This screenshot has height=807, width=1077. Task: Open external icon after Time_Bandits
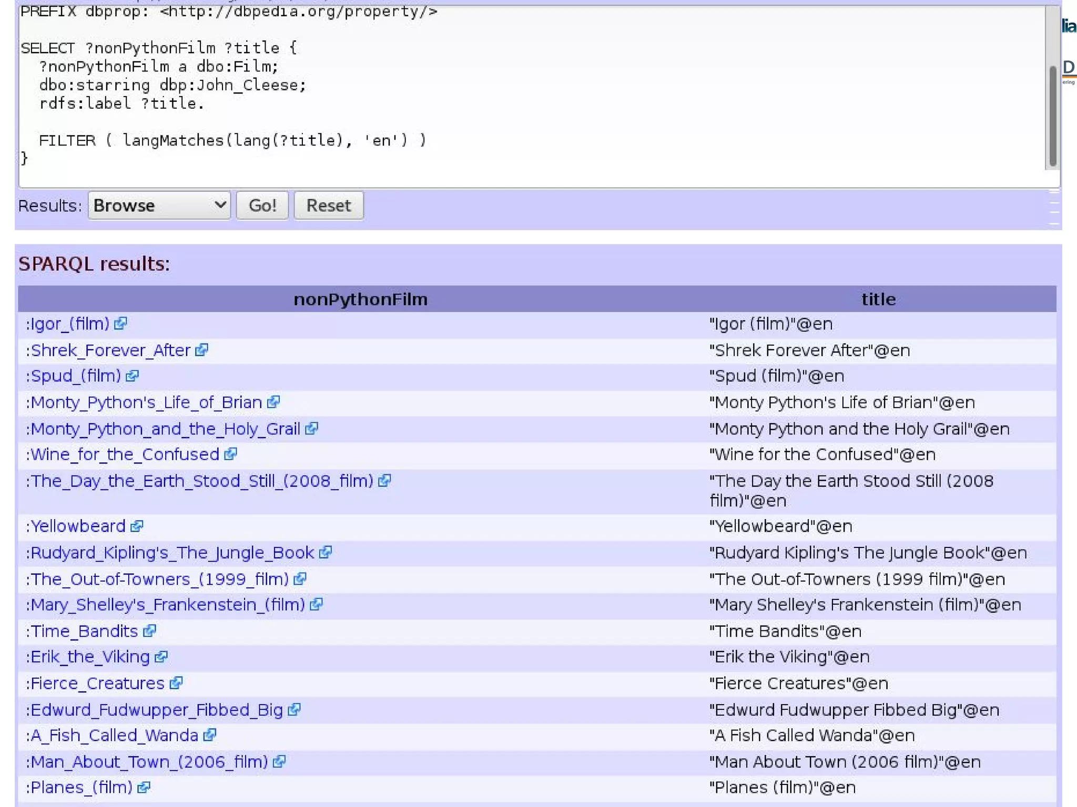point(149,631)
